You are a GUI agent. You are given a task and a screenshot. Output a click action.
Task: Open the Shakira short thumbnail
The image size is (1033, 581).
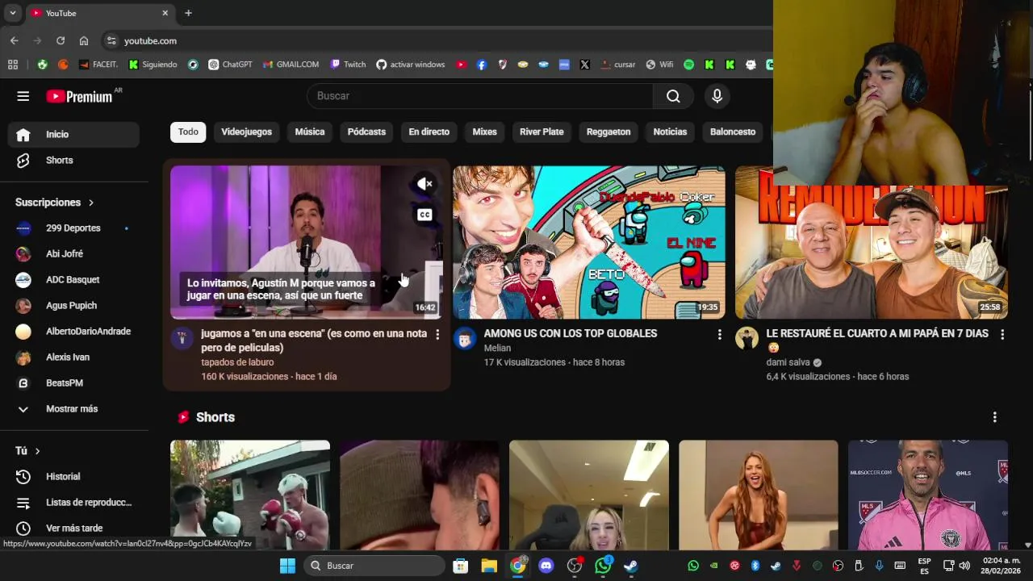759,495
